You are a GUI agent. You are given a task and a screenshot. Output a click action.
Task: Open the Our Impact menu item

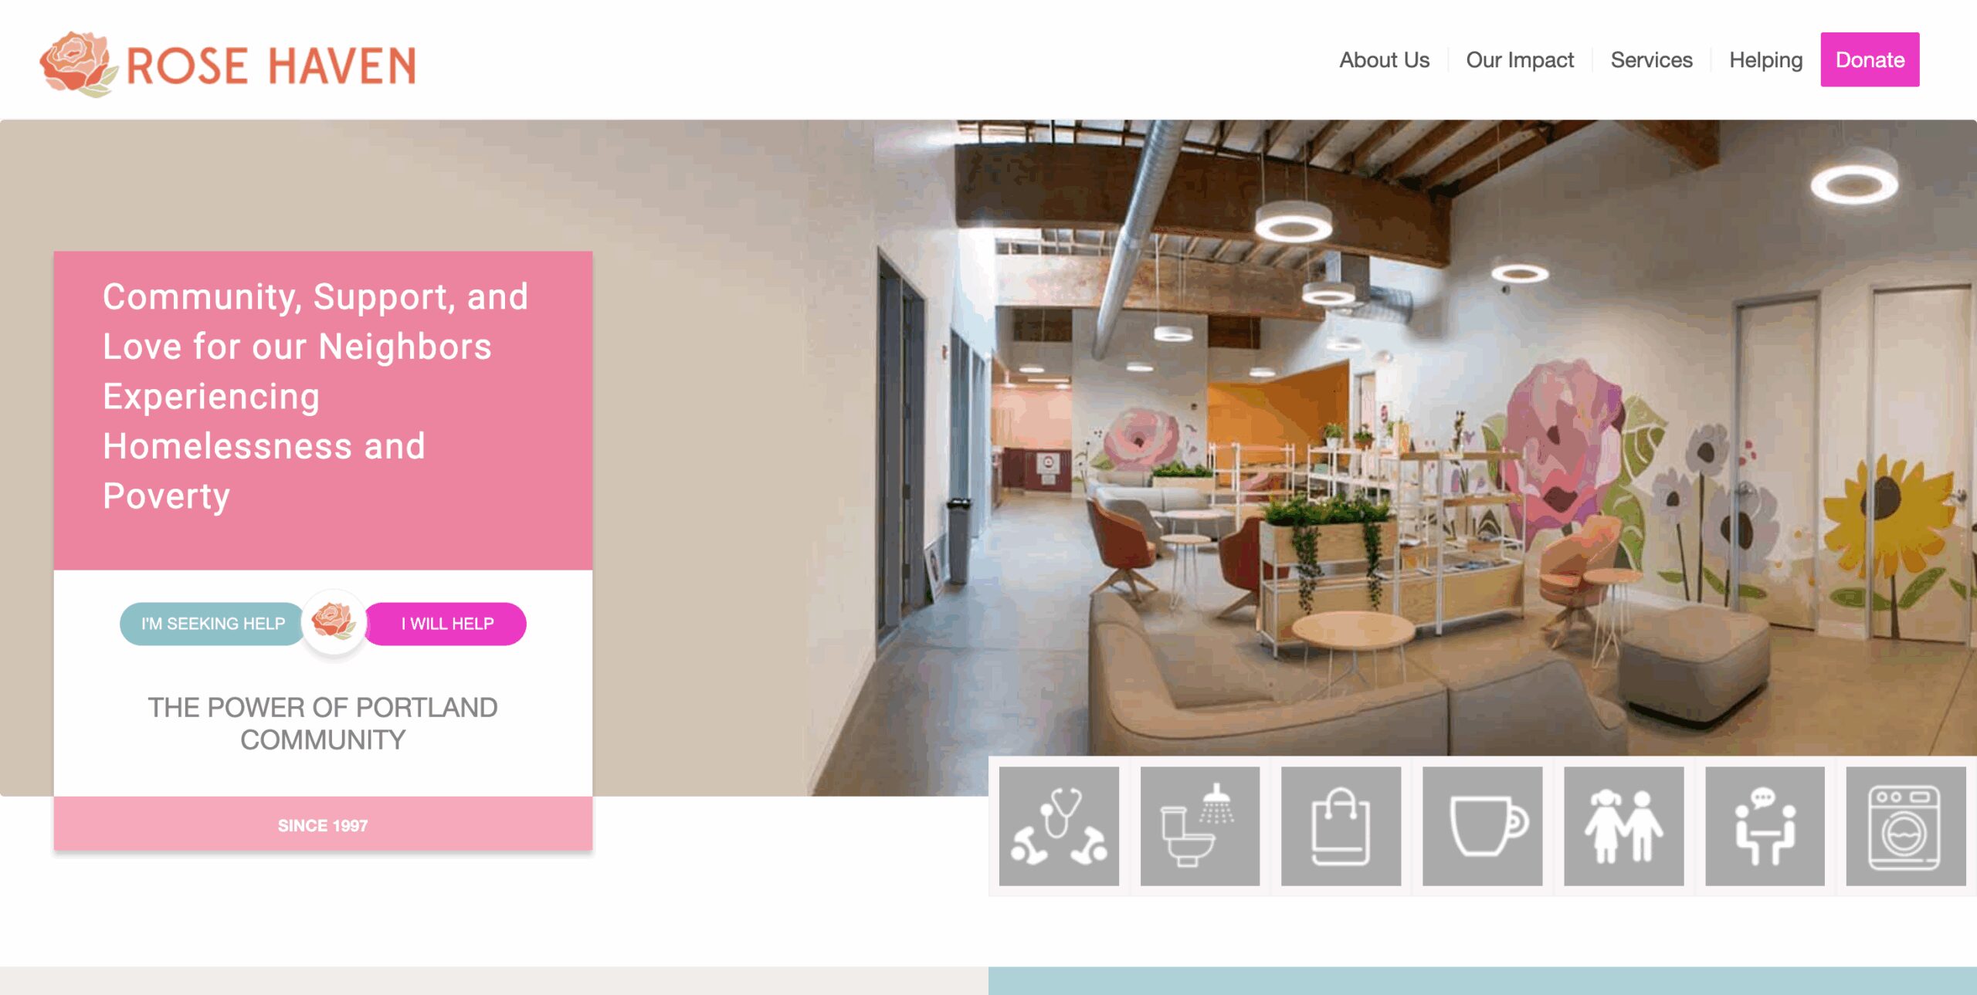coord(1520,60)
